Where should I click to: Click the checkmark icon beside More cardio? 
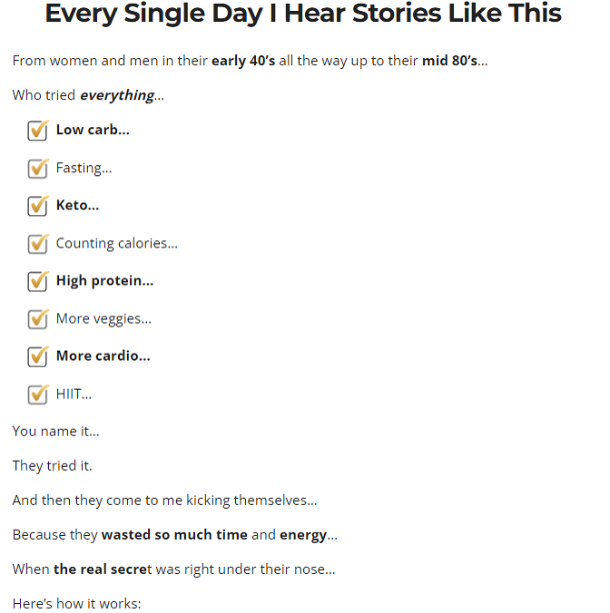(x=38, y=356)
